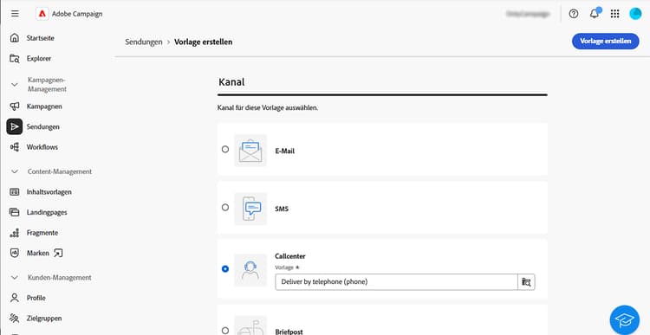The height and width of the screenshot is (335, 650).
Task: Click the Vorlage erstellen blue button
Action: click(606, 41)
